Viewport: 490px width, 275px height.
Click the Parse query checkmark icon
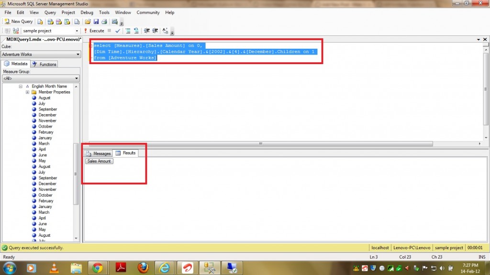point(118,31)
